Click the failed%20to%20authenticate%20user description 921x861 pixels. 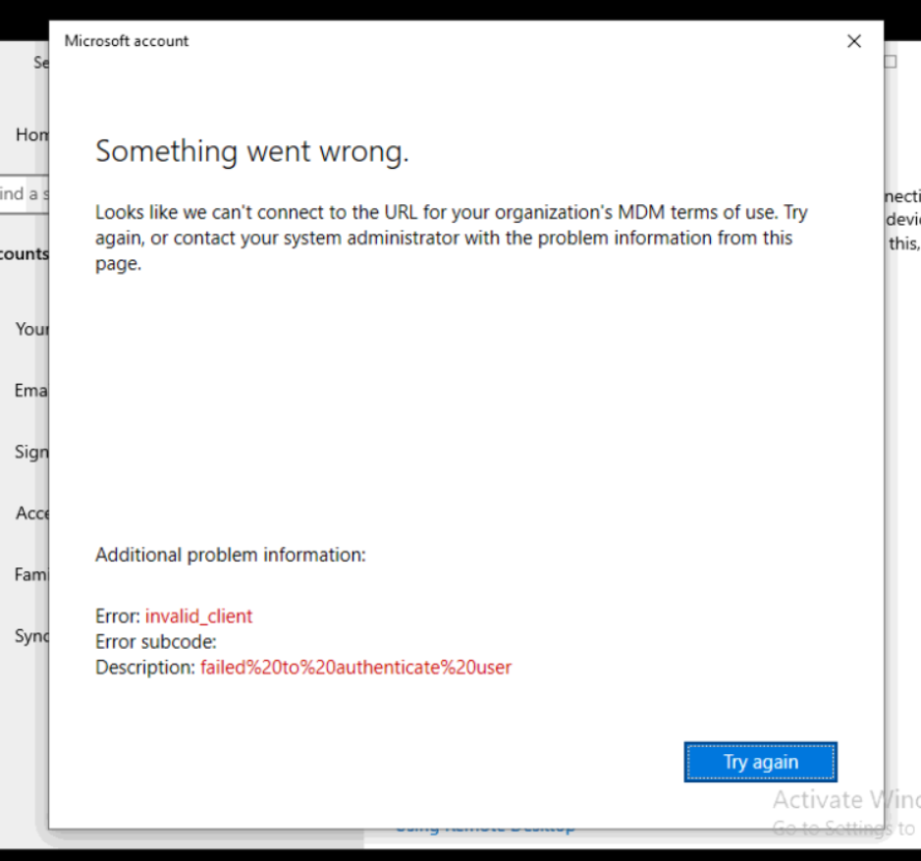pyautogui.click(x=356, y=668)
